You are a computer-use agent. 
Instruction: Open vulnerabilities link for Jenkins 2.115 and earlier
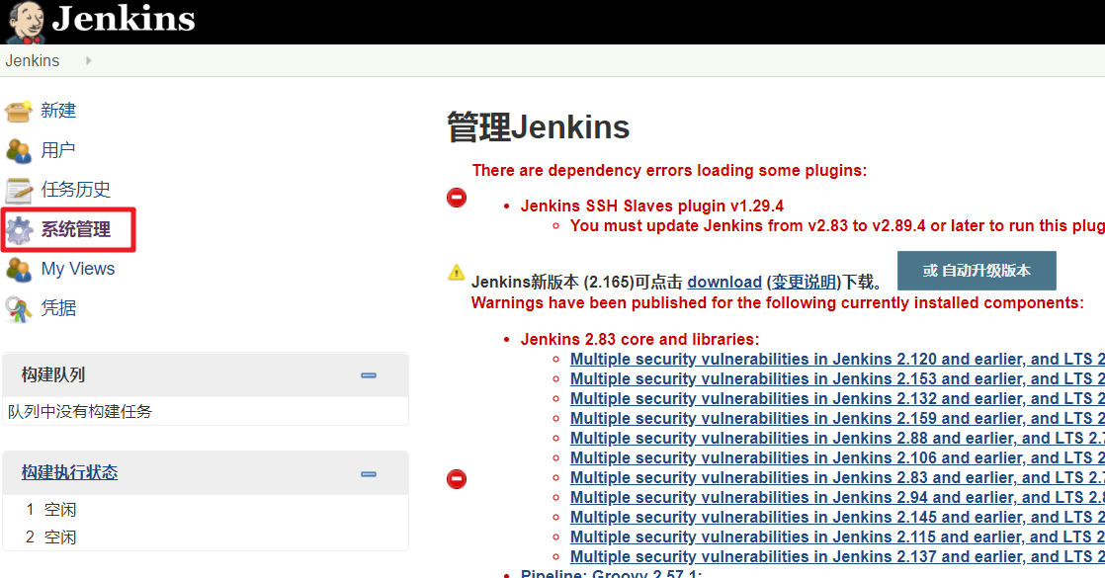point(837,537)
